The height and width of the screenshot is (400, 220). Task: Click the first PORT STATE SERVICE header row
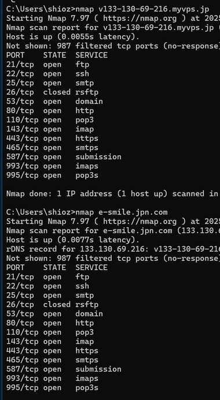pos(57,55)
